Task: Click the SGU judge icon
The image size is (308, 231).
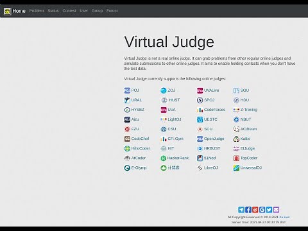Action: [x=236, y=90]
